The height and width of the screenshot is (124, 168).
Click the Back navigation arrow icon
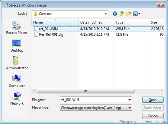coord(115,14)
